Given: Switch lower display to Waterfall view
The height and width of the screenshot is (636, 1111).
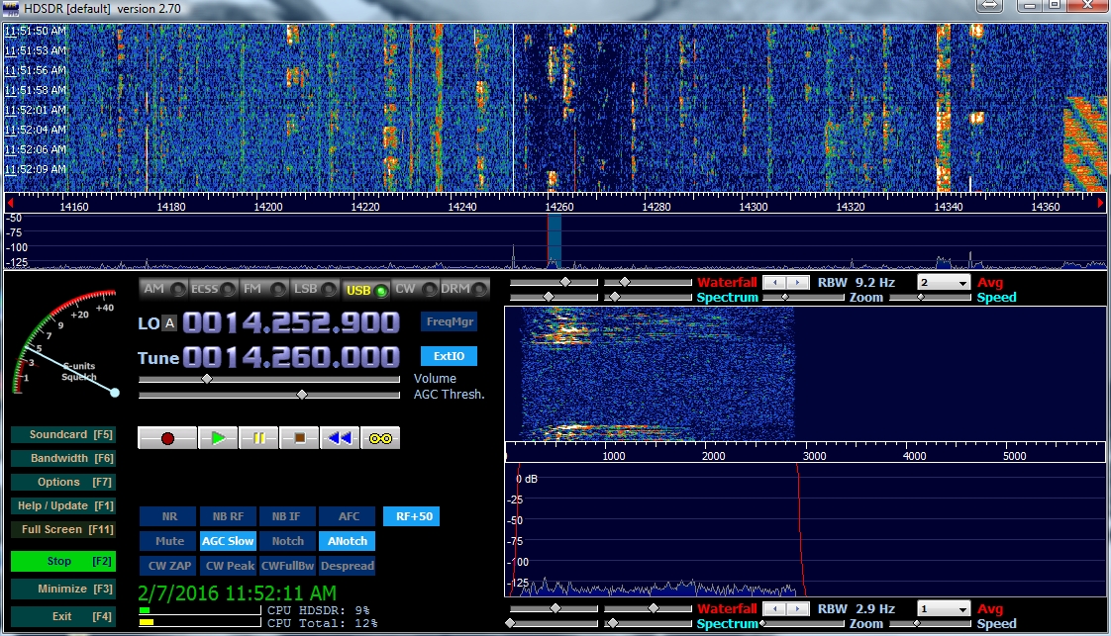Looking at the screenshot, I should pos(727,608).
